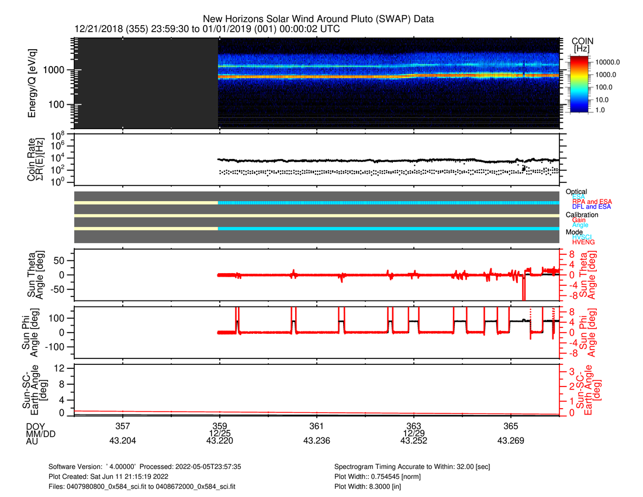Select the 'RPA and ESA' legend entry
The height and width of the screenshot is (497, 643).
592,202
